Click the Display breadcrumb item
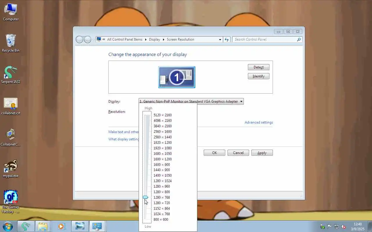 [x=155, y=39]
